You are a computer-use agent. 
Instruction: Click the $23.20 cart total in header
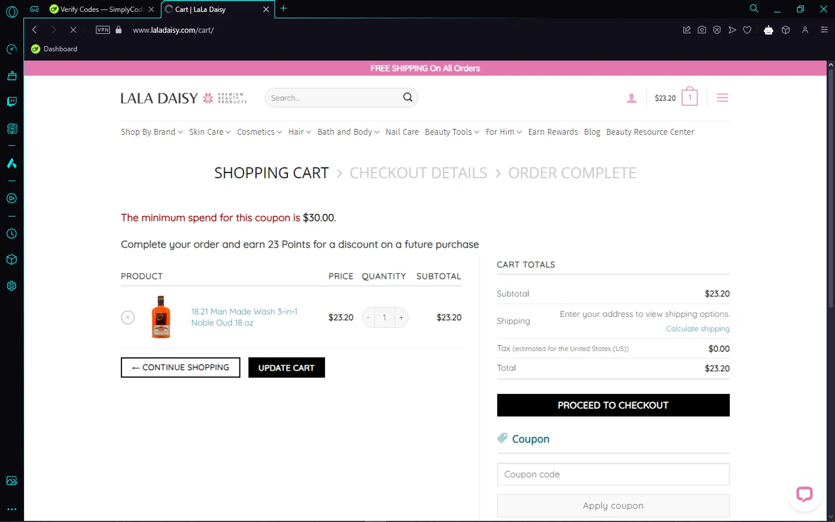[x=665, y=98]
